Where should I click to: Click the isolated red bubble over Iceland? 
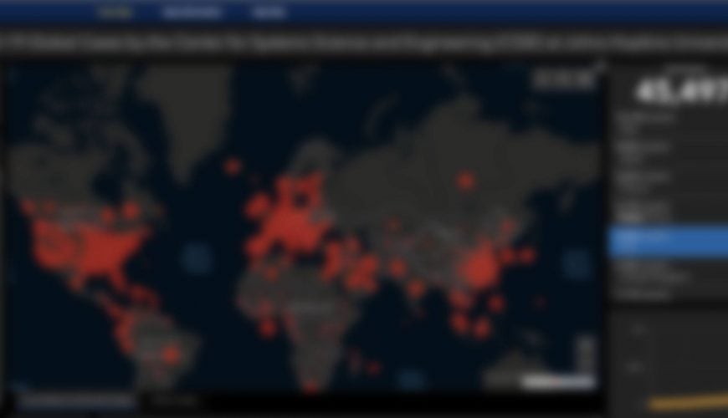pyautogui.click(x=233, y=166)
